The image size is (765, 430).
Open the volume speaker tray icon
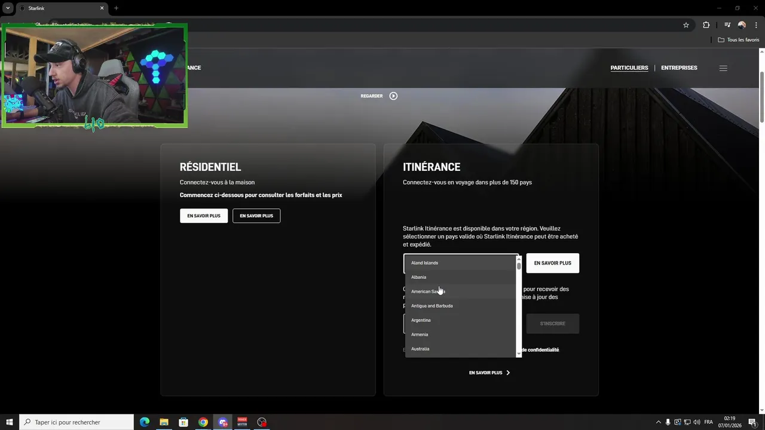[697, 422]
